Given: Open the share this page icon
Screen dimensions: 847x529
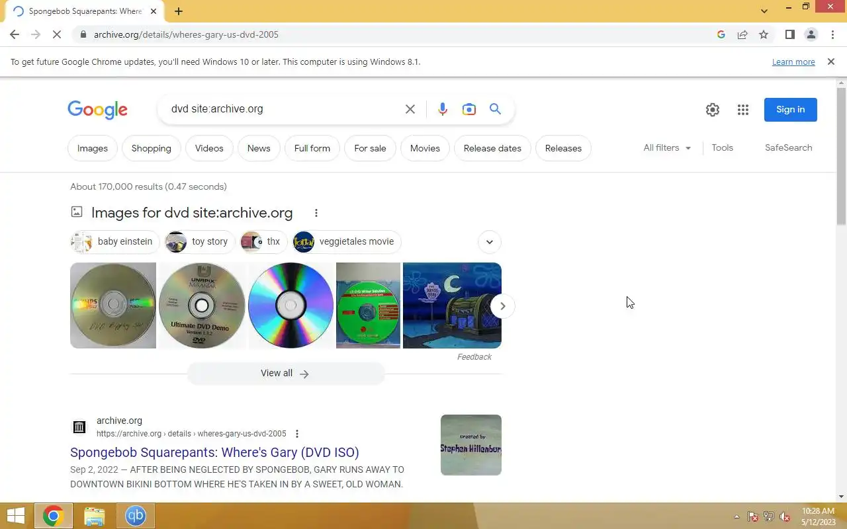Looking at the screenshot, I should [x=742, y=34].
